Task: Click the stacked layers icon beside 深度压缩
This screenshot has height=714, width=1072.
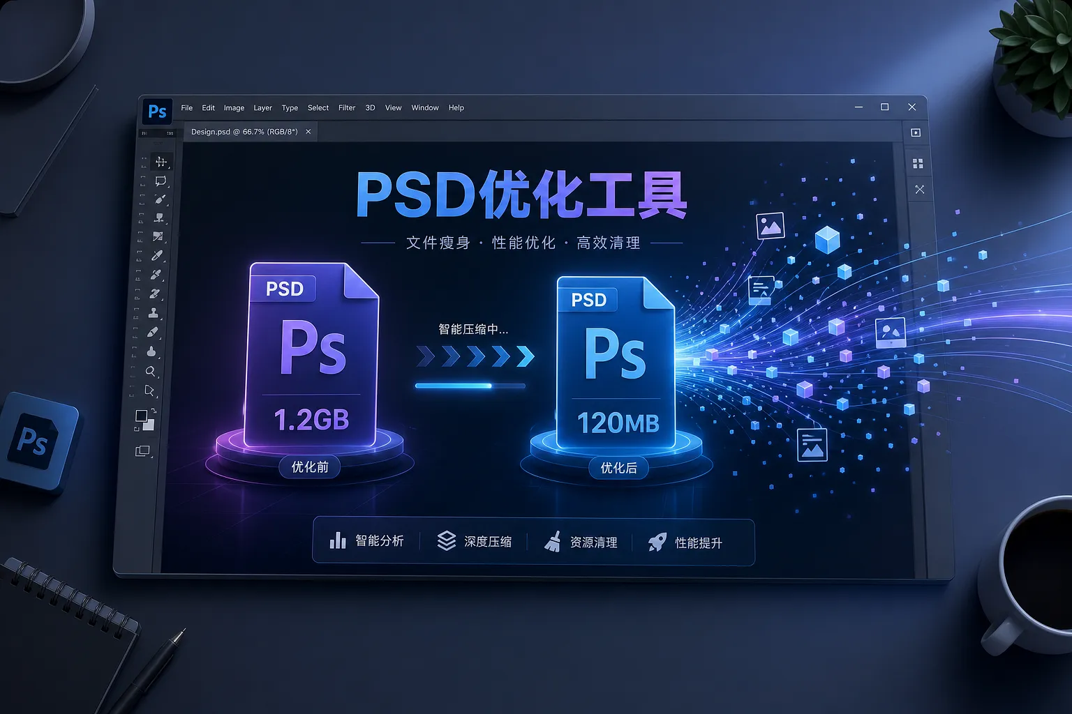Action: coord(447,540)
